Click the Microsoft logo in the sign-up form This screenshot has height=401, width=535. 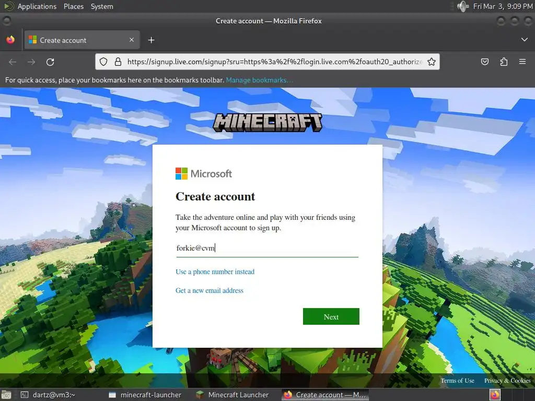[204, 173]
